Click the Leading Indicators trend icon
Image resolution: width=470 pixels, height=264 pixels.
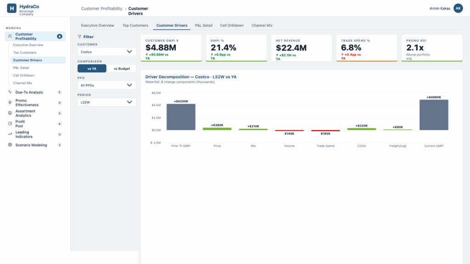[10, 134]
